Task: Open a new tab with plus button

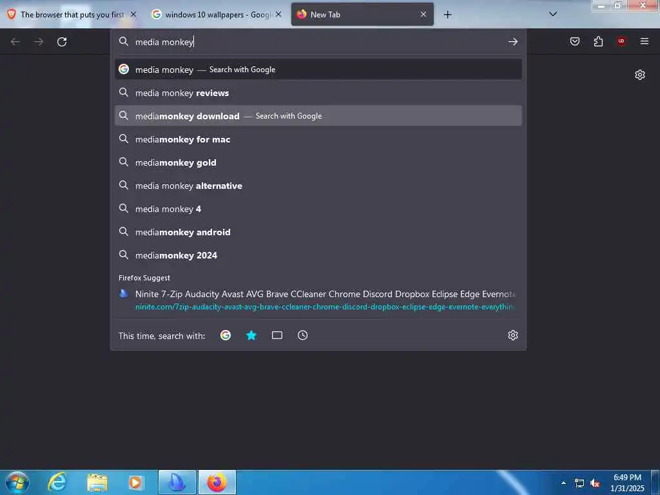Action: click(447, 15)
